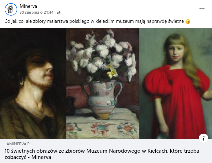
Task: Click the man's face in dark portrait
Action: (41, 71)
